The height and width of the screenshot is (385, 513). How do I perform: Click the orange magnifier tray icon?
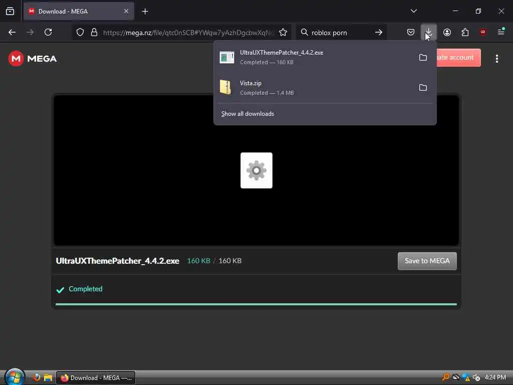[445, 377]
